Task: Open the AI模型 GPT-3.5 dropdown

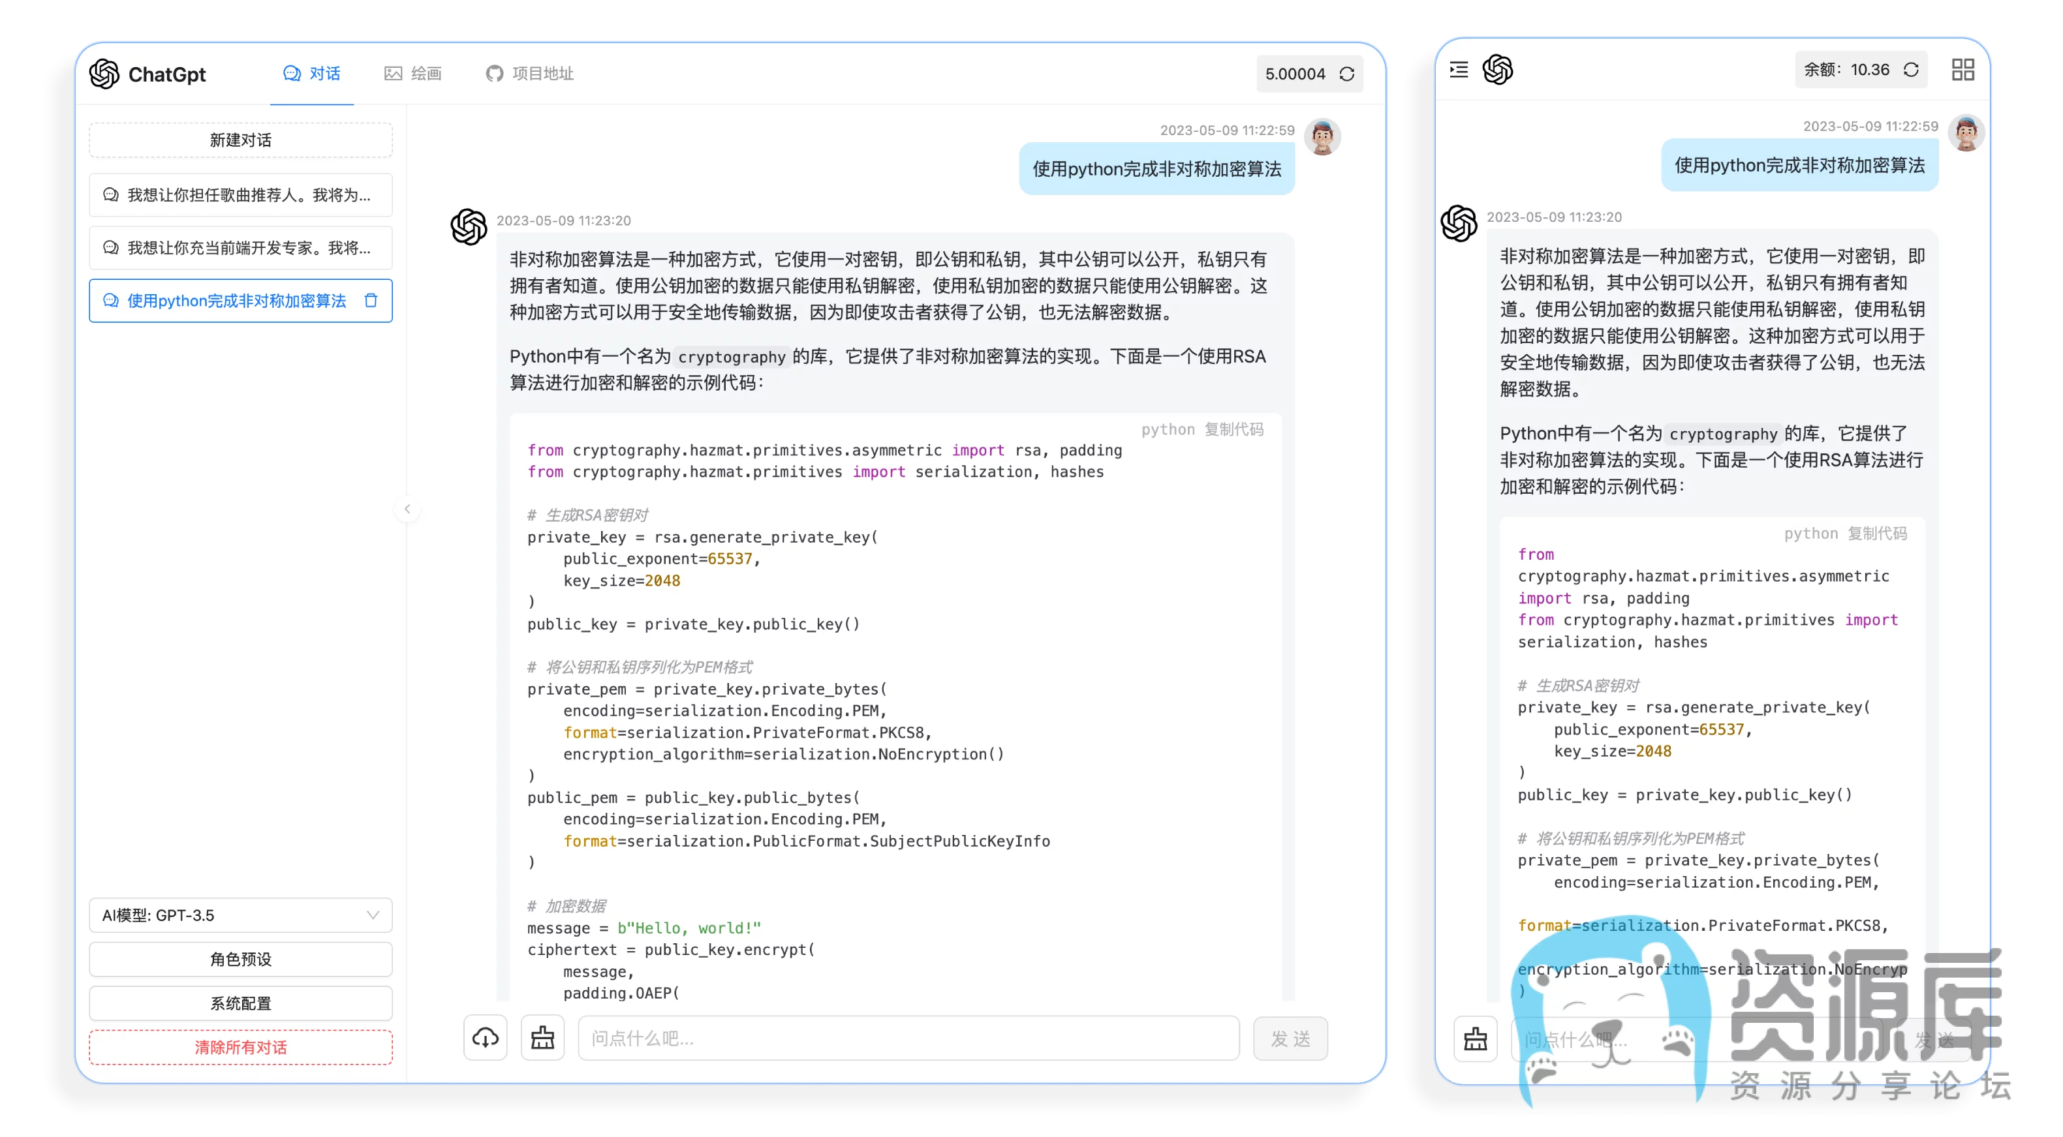Action: pyautogui.click(x=240, y=915)
